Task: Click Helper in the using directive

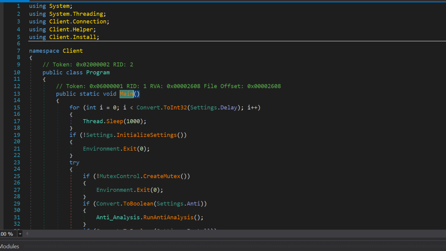Action: (83, 30)
